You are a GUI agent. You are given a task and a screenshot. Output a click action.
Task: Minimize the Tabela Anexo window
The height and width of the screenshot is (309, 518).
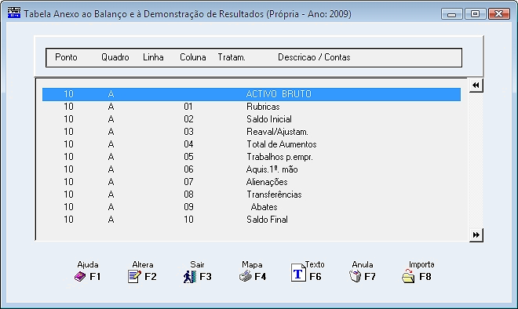click(x=451, y=14)
